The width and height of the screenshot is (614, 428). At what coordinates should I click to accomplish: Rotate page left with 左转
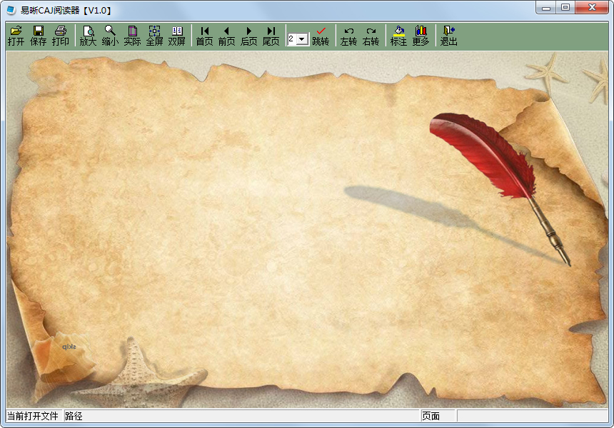348,36
